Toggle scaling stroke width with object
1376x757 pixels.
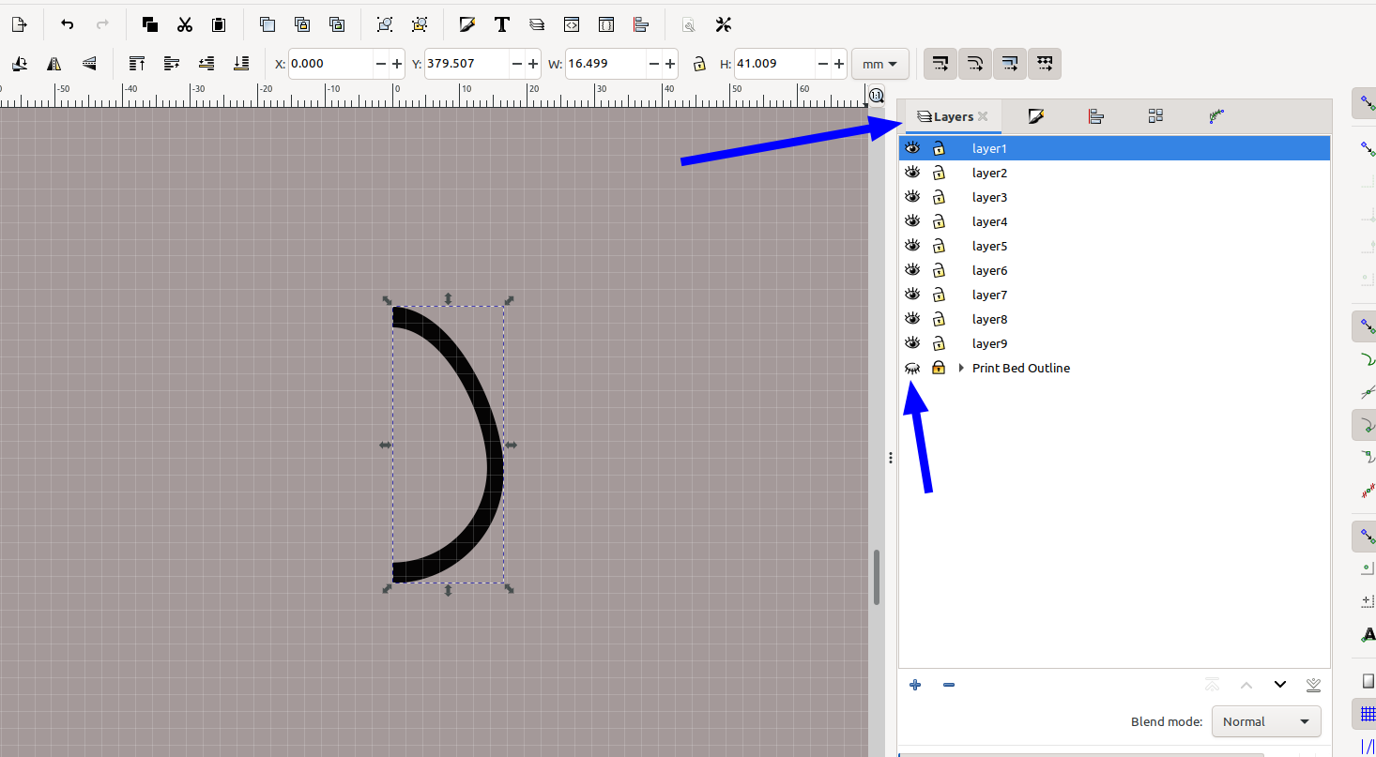[x=940, y=64]
